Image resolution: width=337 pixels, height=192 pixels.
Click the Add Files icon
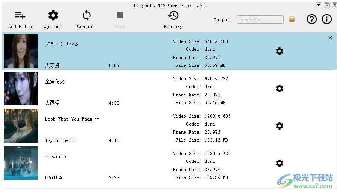tap(20, 15)
